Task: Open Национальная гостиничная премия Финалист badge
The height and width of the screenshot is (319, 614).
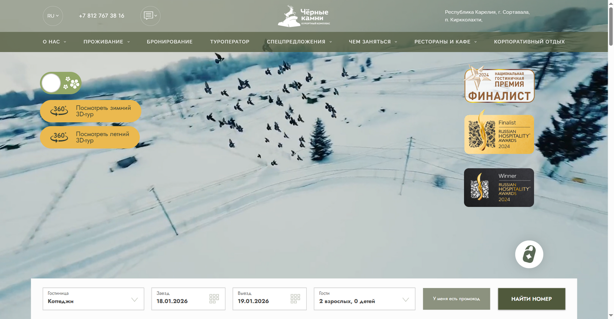Action: point(499,84)
